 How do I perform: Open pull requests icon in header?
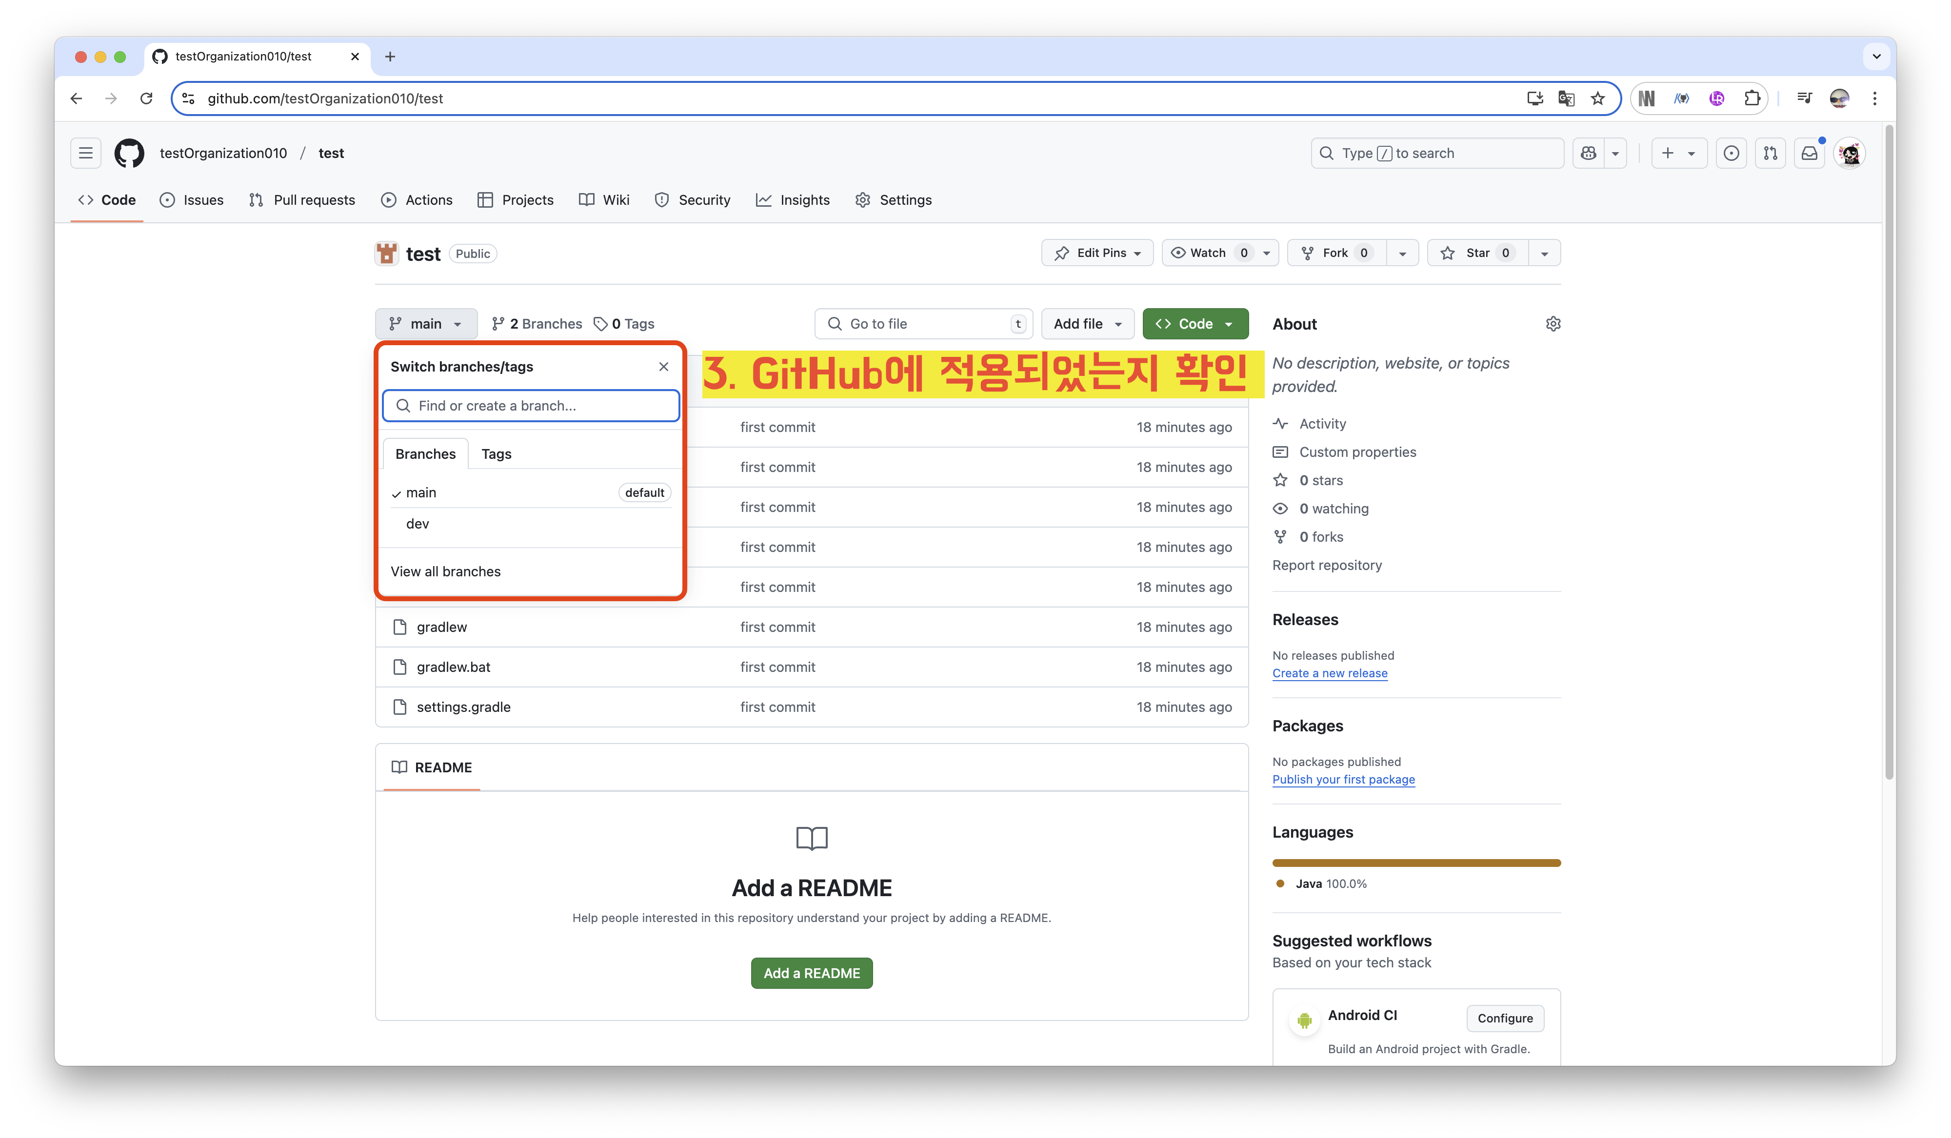coord(1771,153)
